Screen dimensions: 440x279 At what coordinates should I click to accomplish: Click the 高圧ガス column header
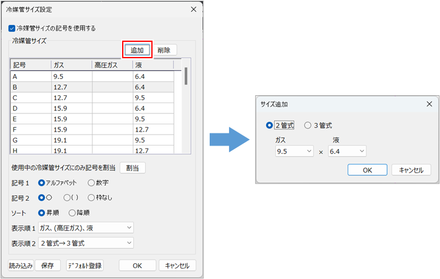[x=112, y=66]
